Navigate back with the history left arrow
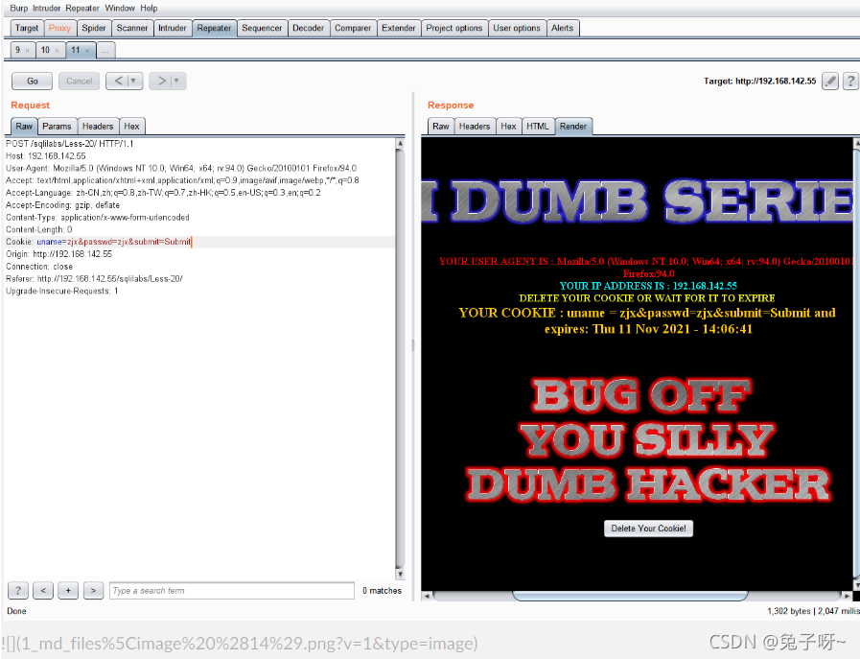 point(119,82)
